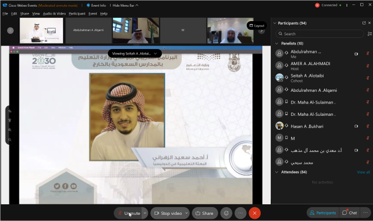Open the Help menu
The width and height of the screenshot is (373, 221).
[x=104, y=13]
